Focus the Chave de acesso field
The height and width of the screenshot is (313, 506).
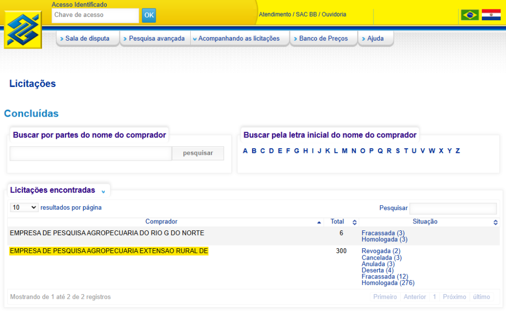(95, 15)
